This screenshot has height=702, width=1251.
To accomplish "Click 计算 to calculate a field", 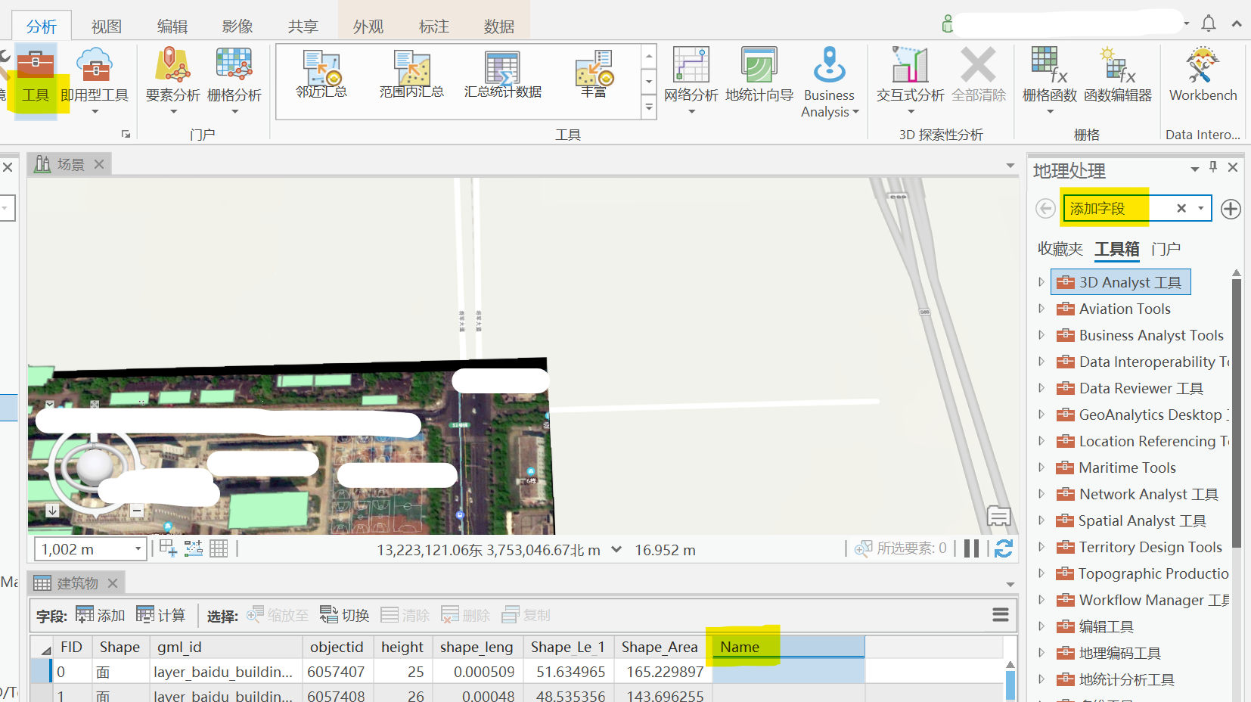I will 161,615.
